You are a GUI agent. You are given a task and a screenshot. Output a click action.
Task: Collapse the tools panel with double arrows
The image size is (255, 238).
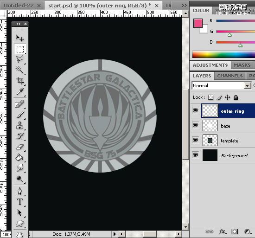click(x=18, y=24)
